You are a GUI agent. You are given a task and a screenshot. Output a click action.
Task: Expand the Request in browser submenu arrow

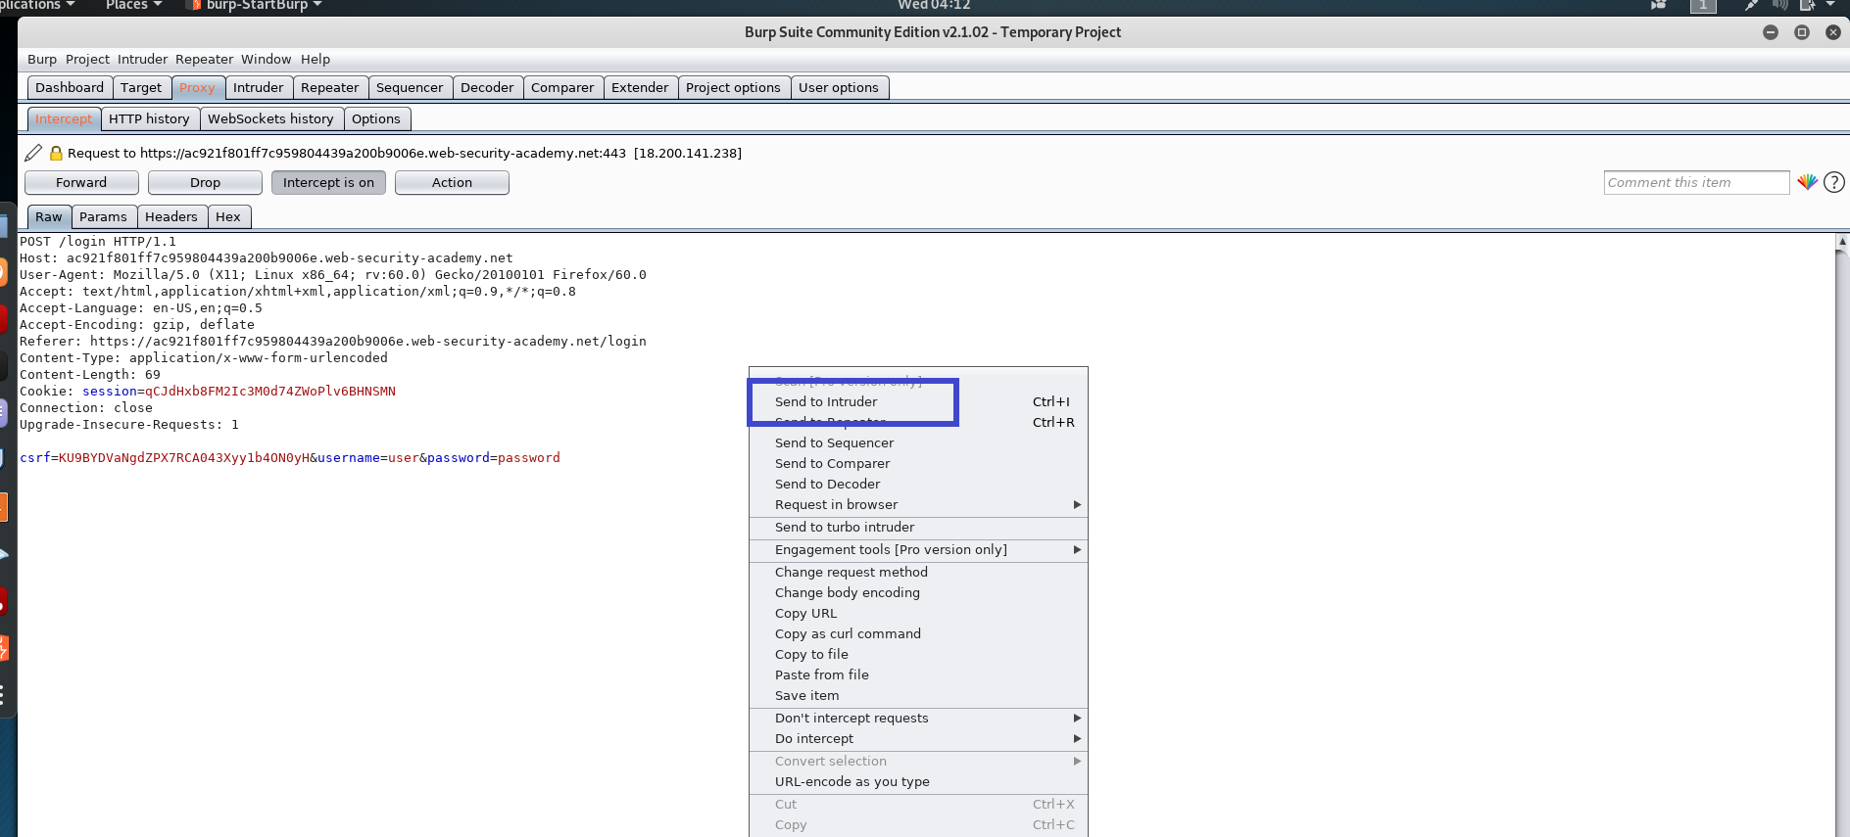(1077, 505)
